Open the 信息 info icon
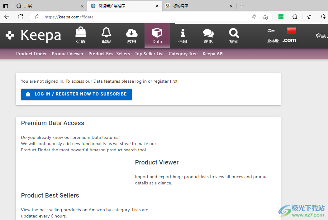328x220 pixels. point(183,36)
